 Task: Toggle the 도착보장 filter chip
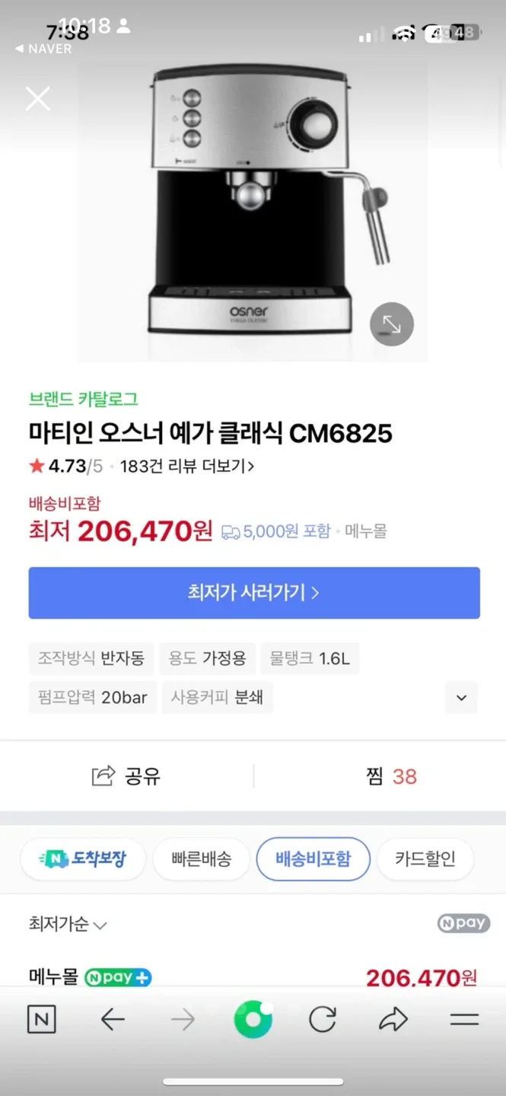point(82,859)
